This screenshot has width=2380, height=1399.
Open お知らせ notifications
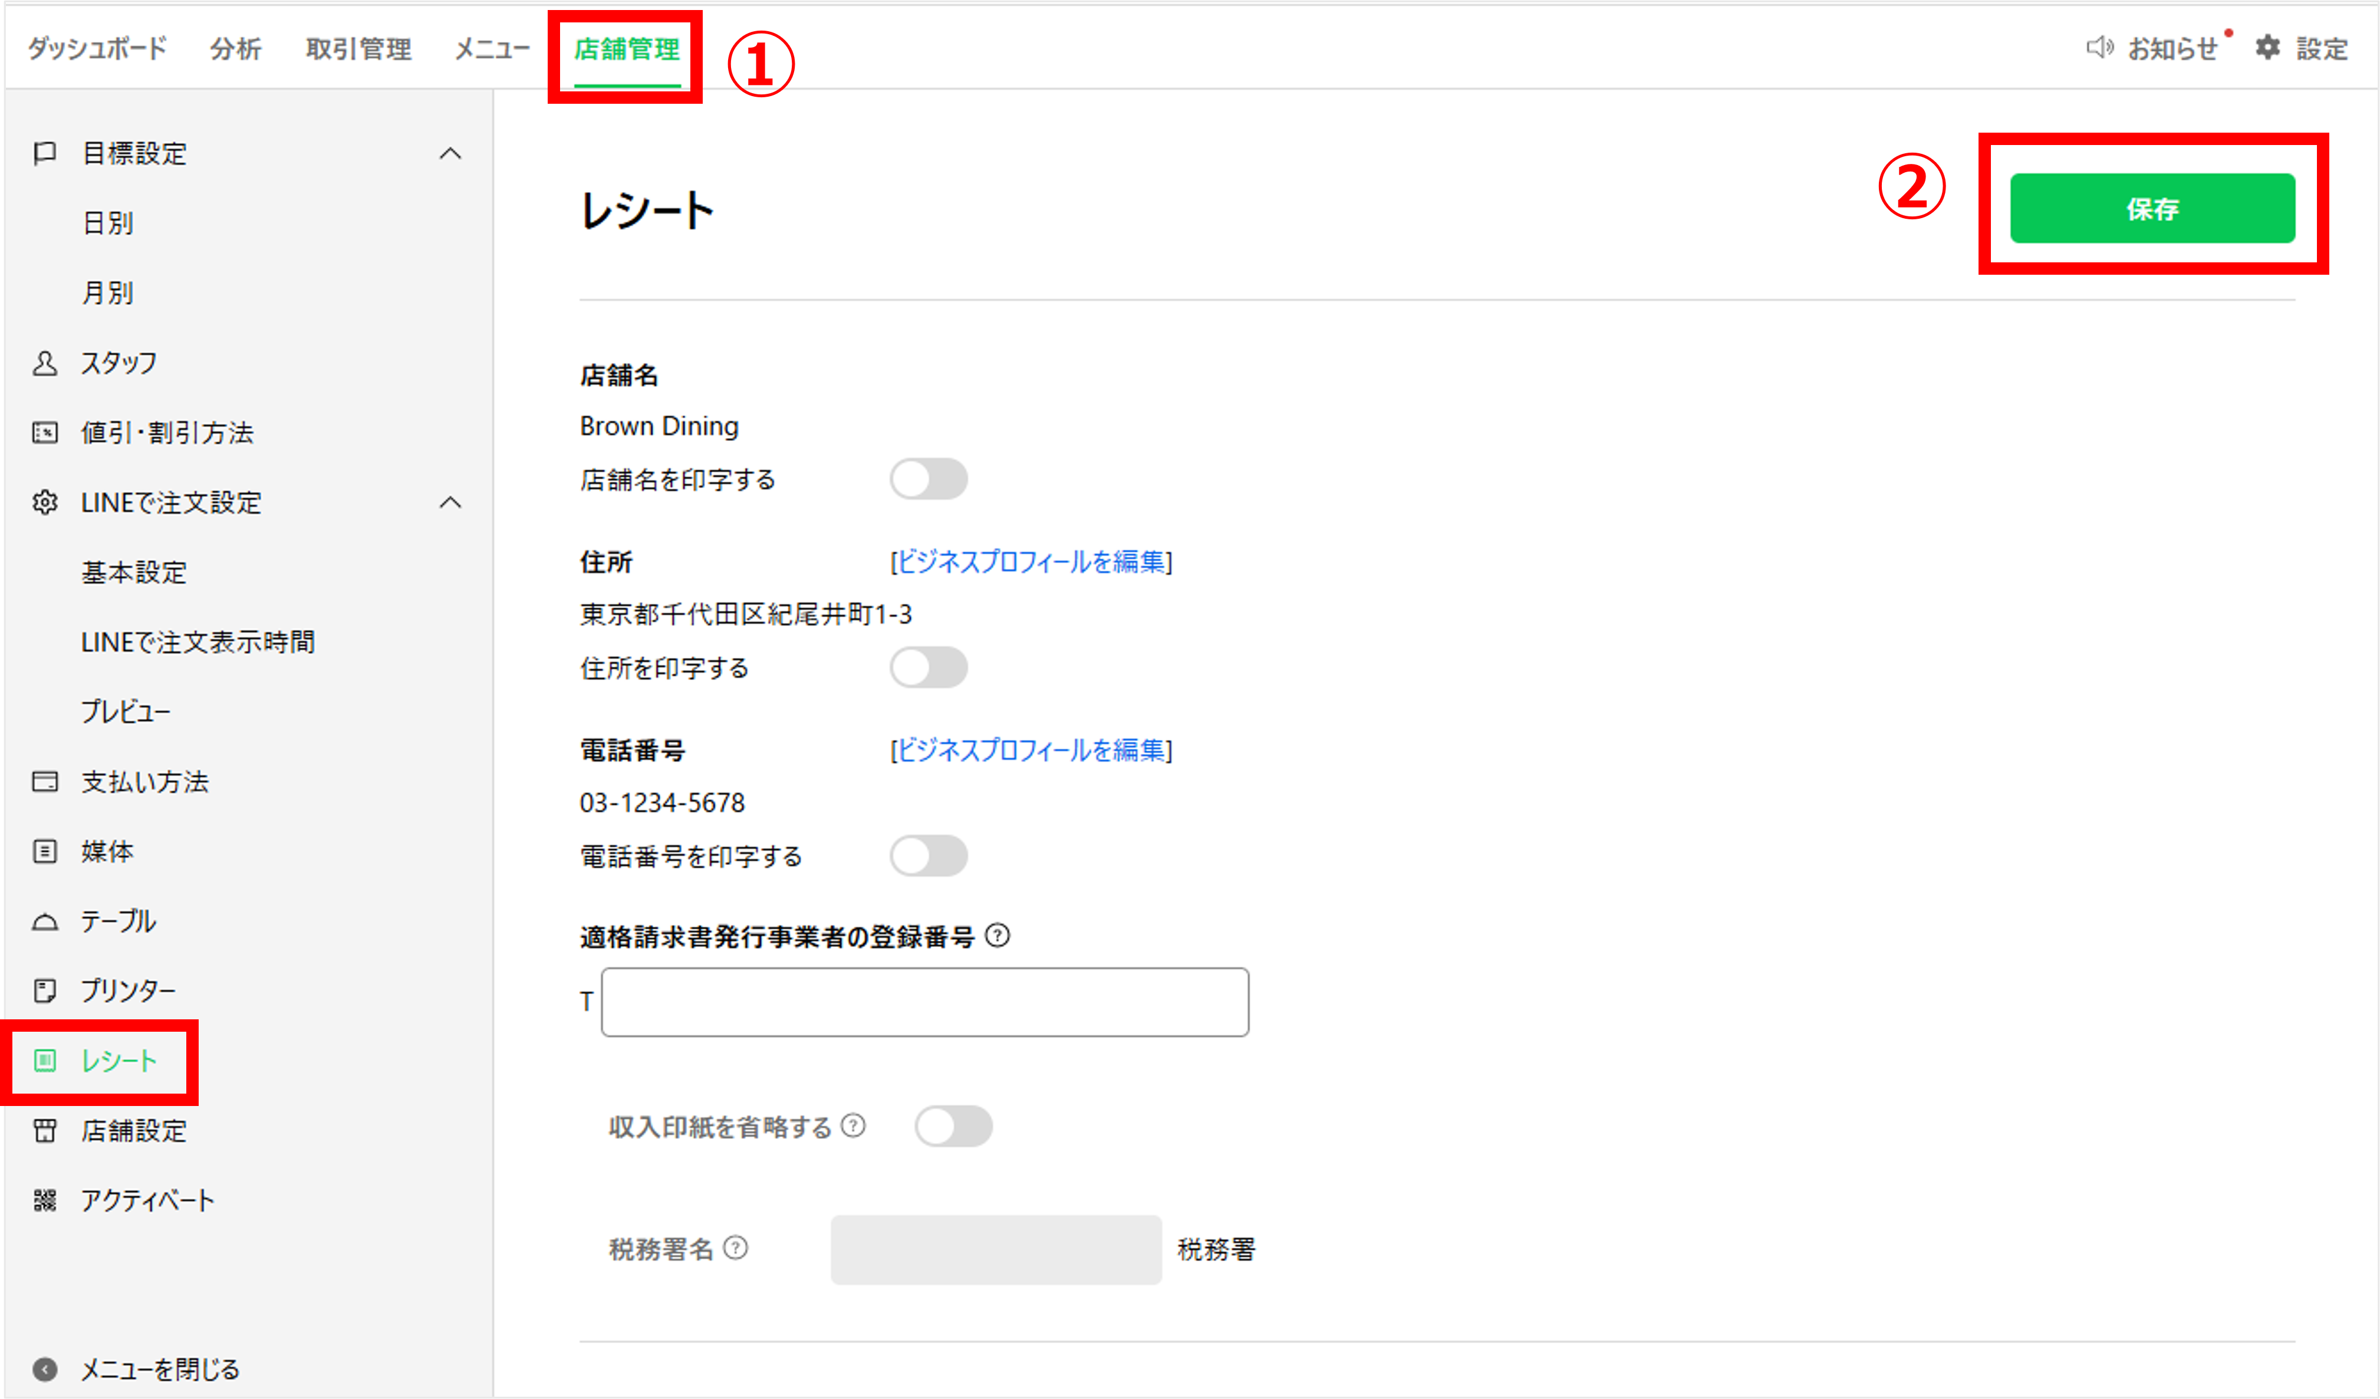[x=2172, y=48]
